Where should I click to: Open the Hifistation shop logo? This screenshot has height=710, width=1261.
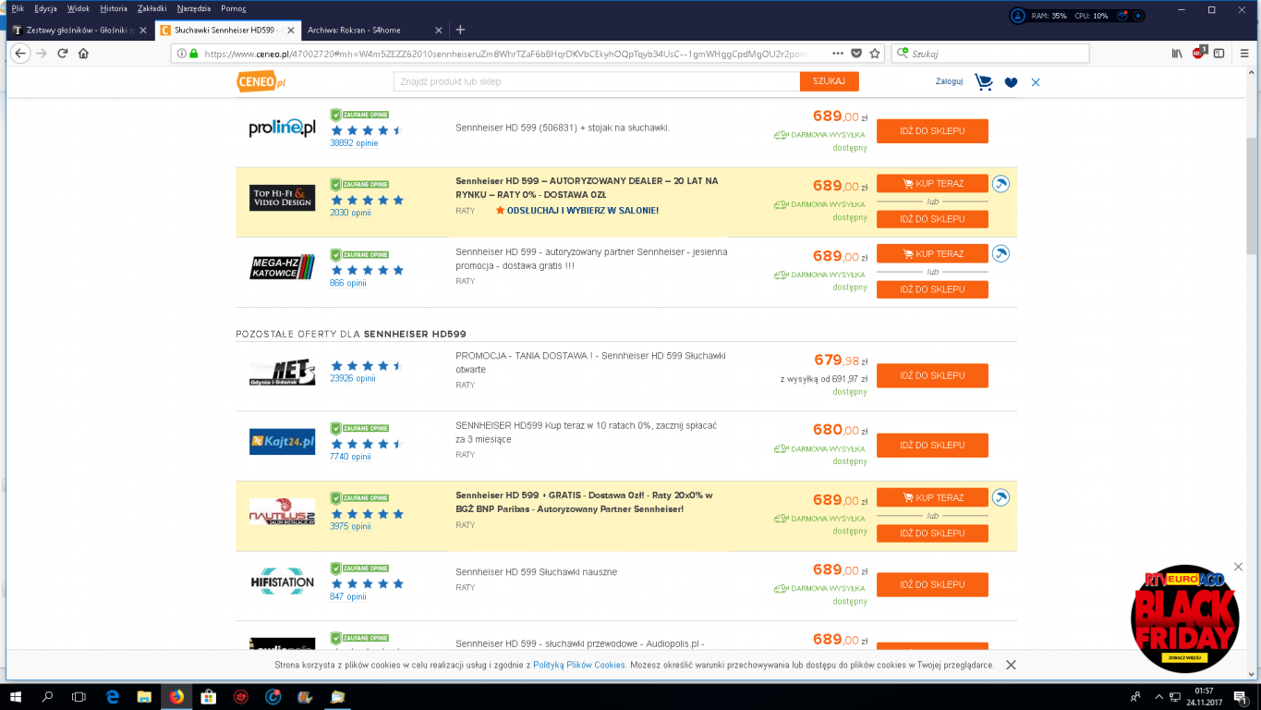point(282,583)
